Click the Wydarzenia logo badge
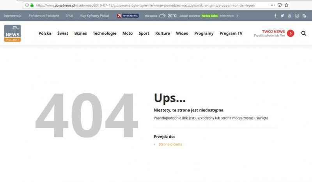312x182 pixels. (128, 16)
